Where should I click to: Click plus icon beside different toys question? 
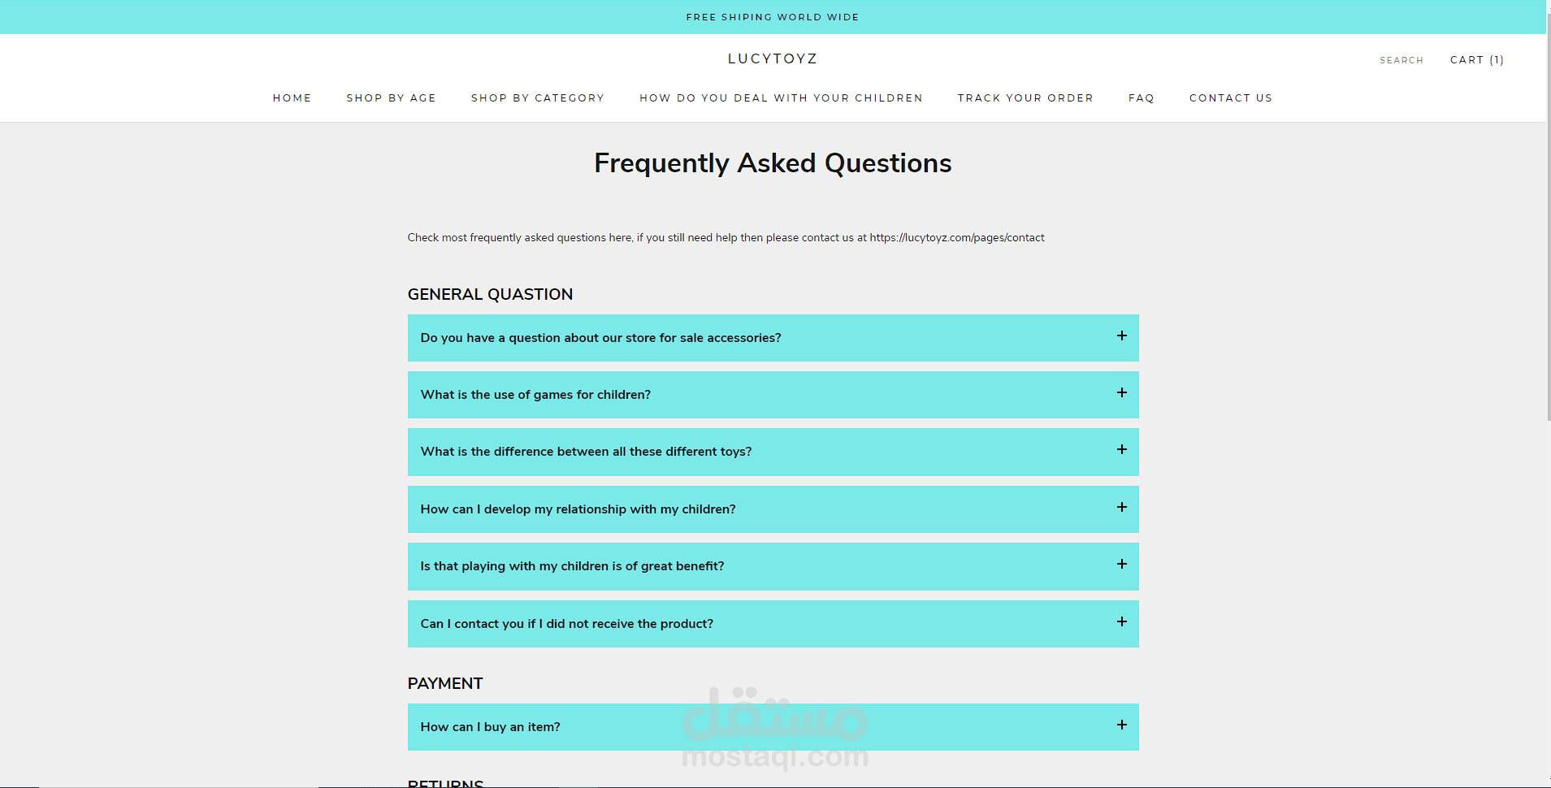click(1121, 450)
